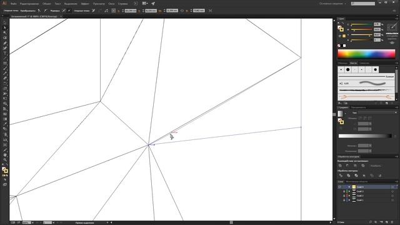The height and width of the screenshot is (225, 400).
Task: Open the Файл menu
Action: (14, 4)
